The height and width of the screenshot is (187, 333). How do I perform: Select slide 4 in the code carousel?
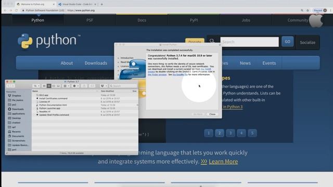tap(241, 133)
